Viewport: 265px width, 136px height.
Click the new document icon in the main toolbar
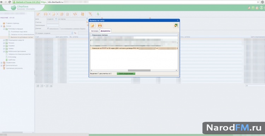pyautogui.click(x=38, y=14)
